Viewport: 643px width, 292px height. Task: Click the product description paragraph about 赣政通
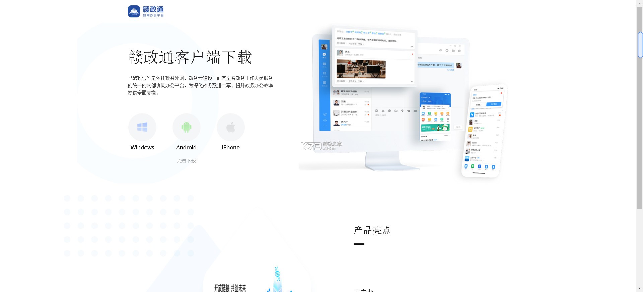[x=201, y=85]
